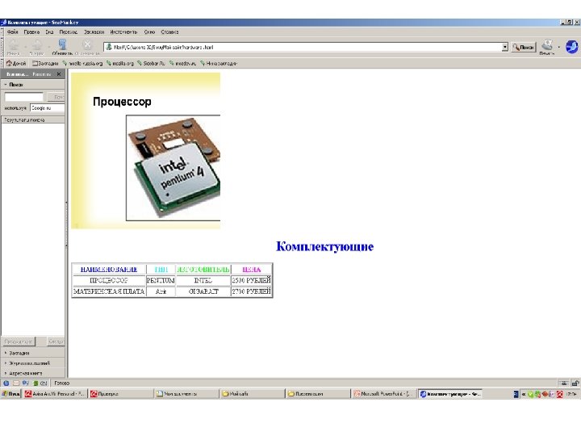Screen dimensions: 581x436
Task: Expand the Журнал посещений sidebar panel
Action: pos(32,363)
